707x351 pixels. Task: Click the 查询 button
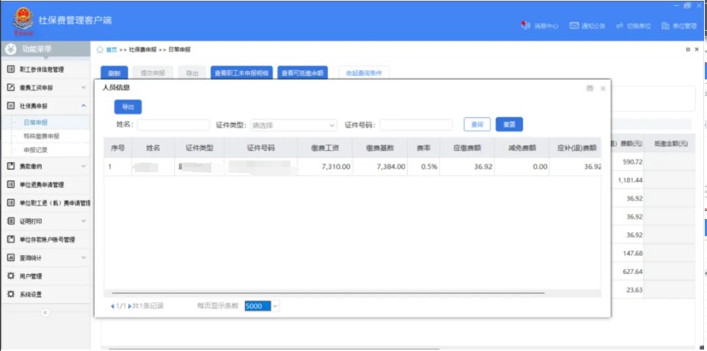tap(477, 125)
